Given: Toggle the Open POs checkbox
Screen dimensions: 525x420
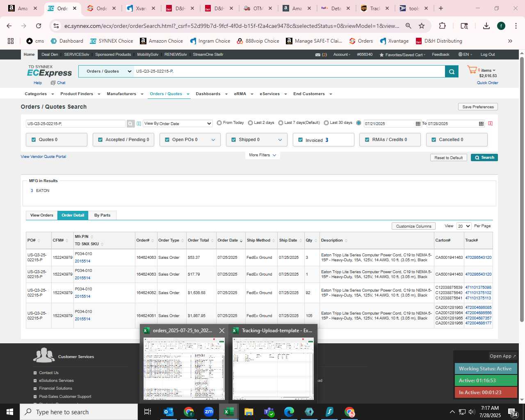Looking at the screenshot, I should tap(167, 139).
